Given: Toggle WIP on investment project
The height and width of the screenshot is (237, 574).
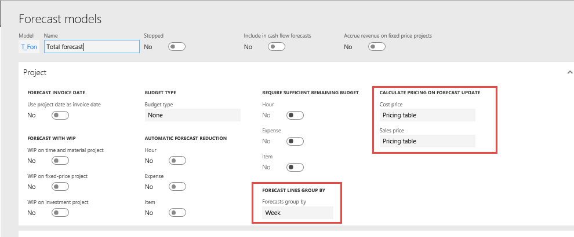Looking at the screenshot, I should [60, 213].
